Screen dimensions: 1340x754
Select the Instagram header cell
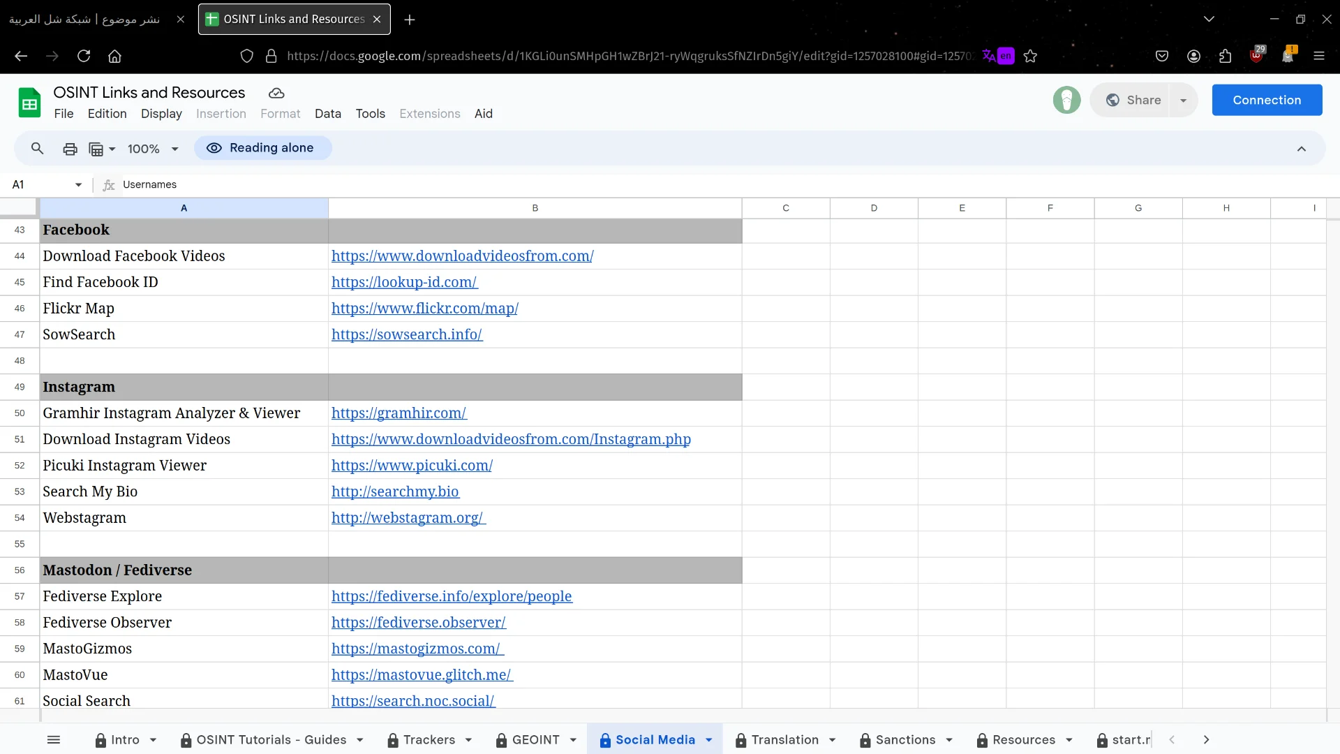point(184,387)
